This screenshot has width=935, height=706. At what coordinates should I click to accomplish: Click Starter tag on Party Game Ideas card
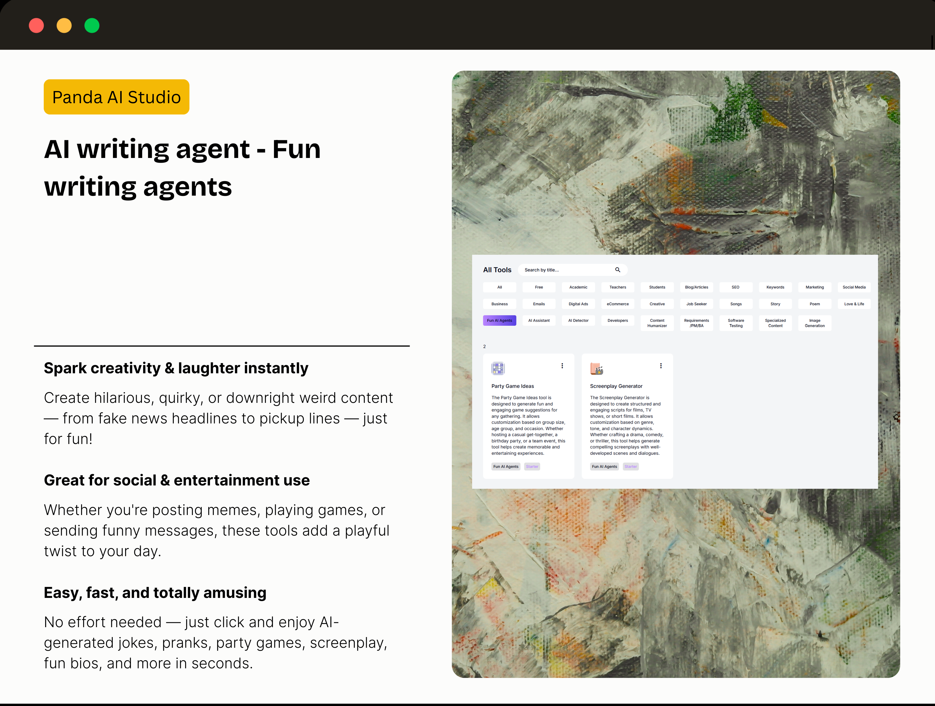[x=532, y=467]
